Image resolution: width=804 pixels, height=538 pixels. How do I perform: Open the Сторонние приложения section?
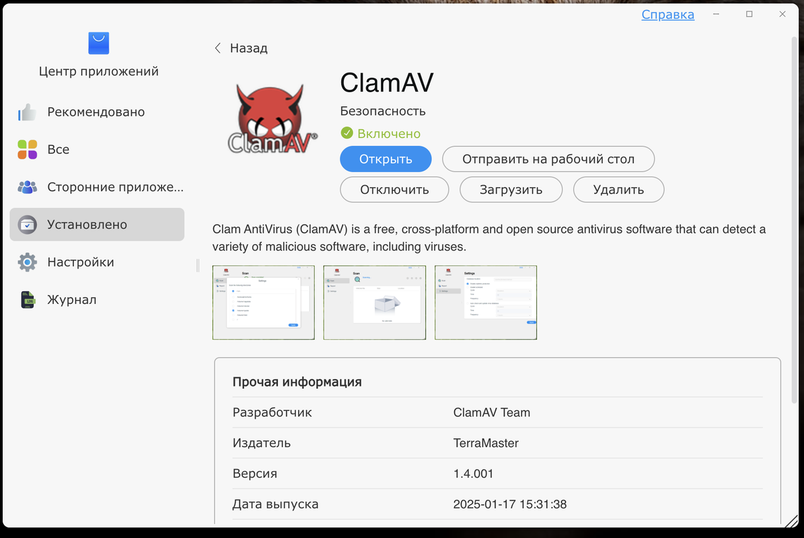coord(97,187)
